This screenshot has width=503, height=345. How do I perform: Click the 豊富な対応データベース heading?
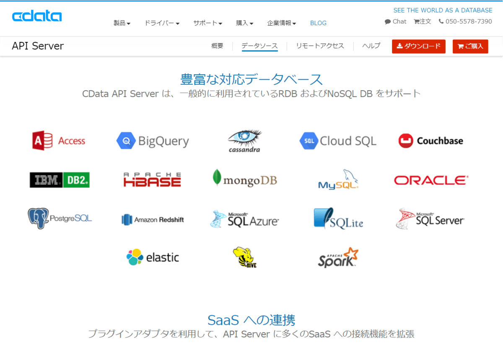coord(251,79)
